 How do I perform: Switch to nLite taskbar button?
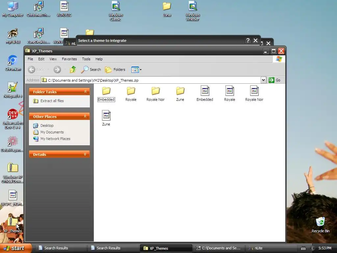click(271, 248)
